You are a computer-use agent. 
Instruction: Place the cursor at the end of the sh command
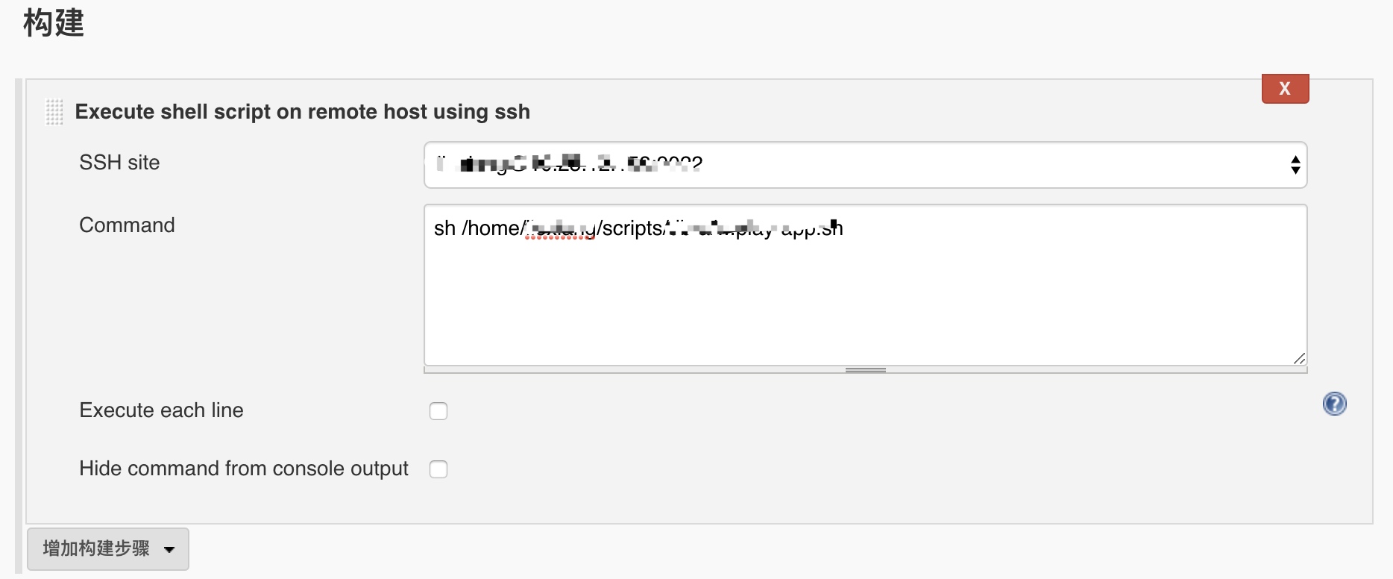pos(844,228)
